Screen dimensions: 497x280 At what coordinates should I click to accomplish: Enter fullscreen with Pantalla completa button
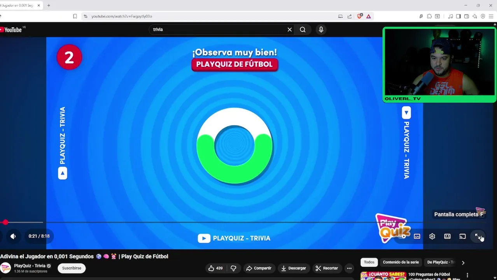pyautogui.click(x=478, y=236)
